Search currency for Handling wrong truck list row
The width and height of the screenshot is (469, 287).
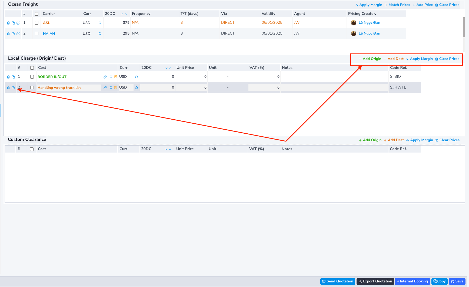[x=136, y=87]
